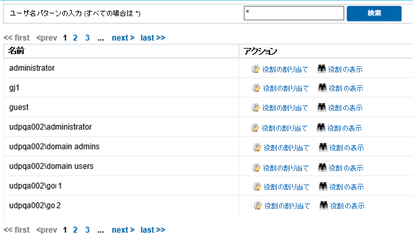
Task: Click assign-role icon in gj1 row
Action: pos(257,88)
